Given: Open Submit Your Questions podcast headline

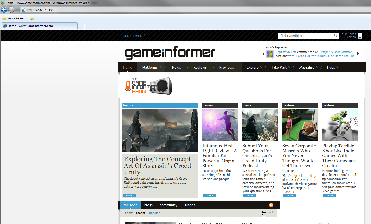Looking at the screenshot, I should (257, 156).
